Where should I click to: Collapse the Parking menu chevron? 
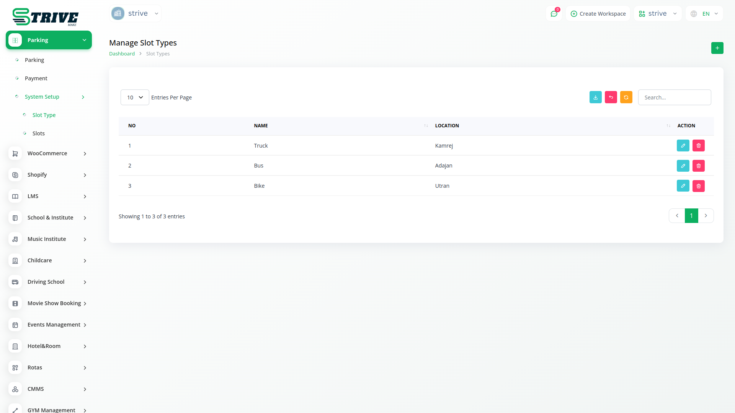[84, 40]
